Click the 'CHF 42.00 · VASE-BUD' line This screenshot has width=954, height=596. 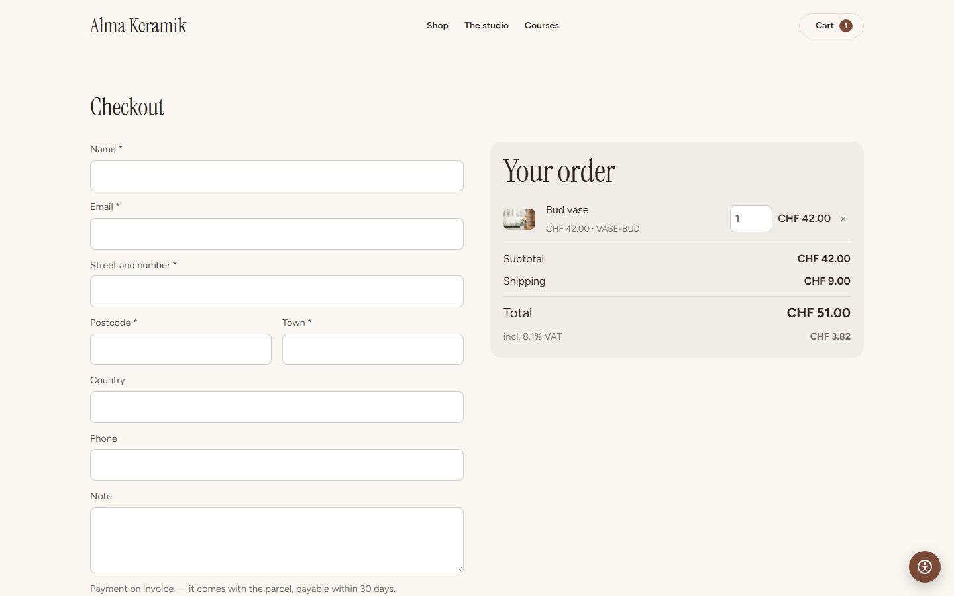(593, 228)
